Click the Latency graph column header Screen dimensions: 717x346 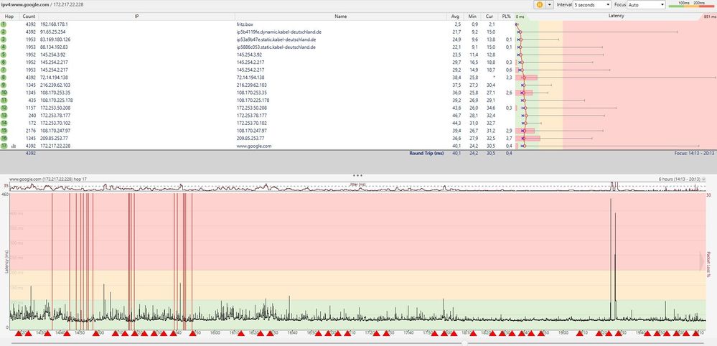coord(616,16)
